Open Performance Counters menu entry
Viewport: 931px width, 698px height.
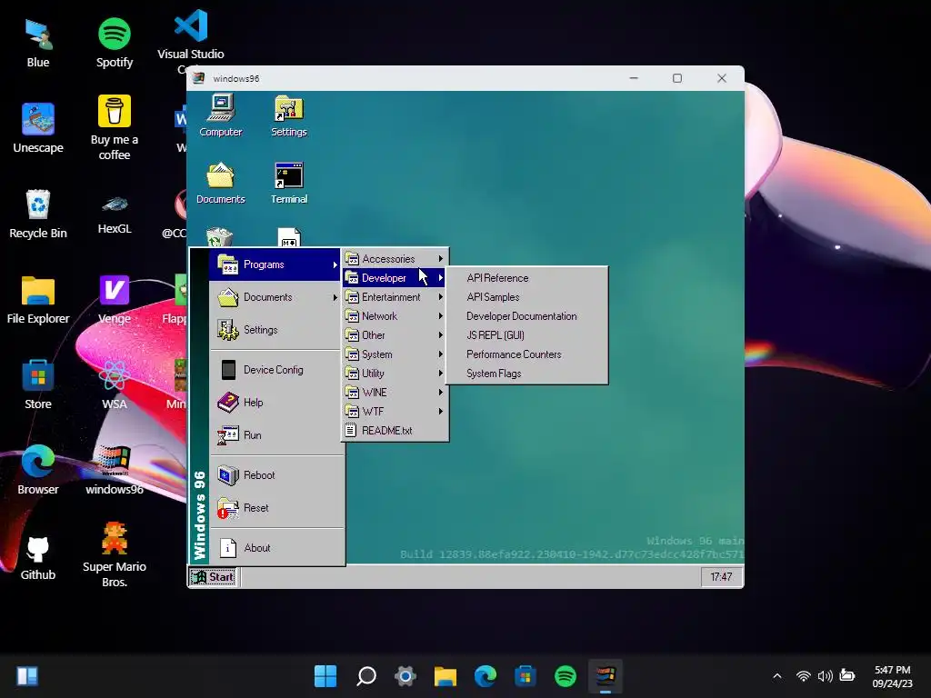(527, 354)
